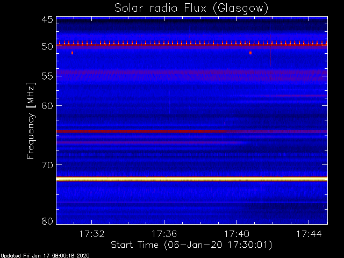Click the bright yellow emission band near 72 MHz

pos(192,179)
